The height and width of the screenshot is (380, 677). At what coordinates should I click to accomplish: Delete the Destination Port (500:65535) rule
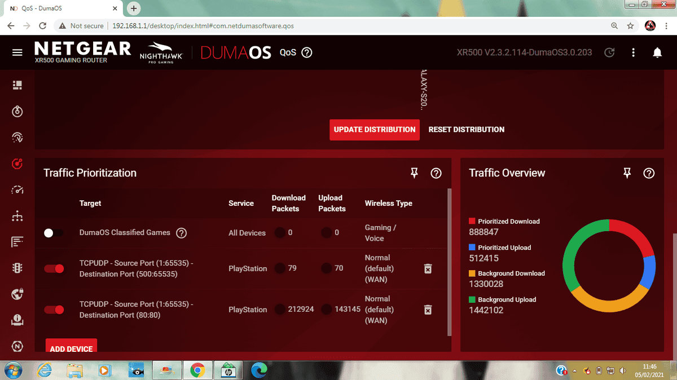428,268
